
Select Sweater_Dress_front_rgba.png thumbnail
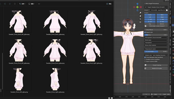click(55, 51)
